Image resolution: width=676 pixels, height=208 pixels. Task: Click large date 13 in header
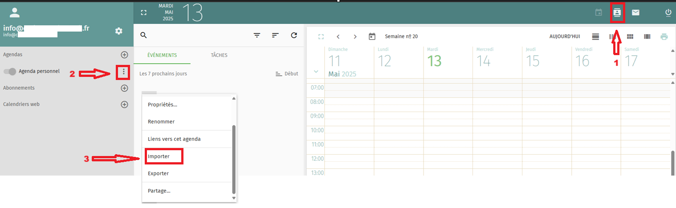point(192,12)
